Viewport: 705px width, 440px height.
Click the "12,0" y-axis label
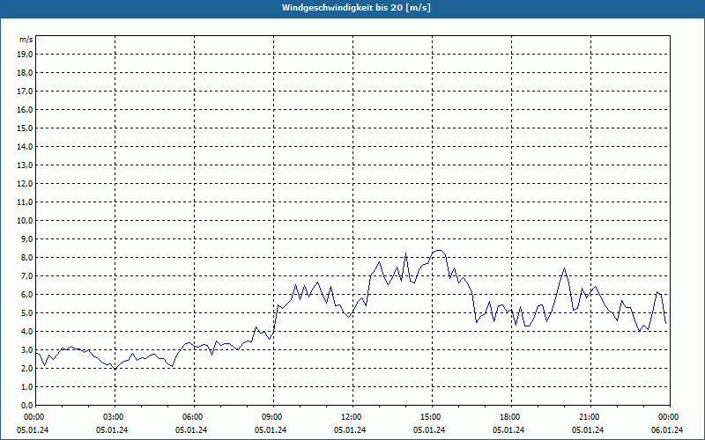[25, 184]
